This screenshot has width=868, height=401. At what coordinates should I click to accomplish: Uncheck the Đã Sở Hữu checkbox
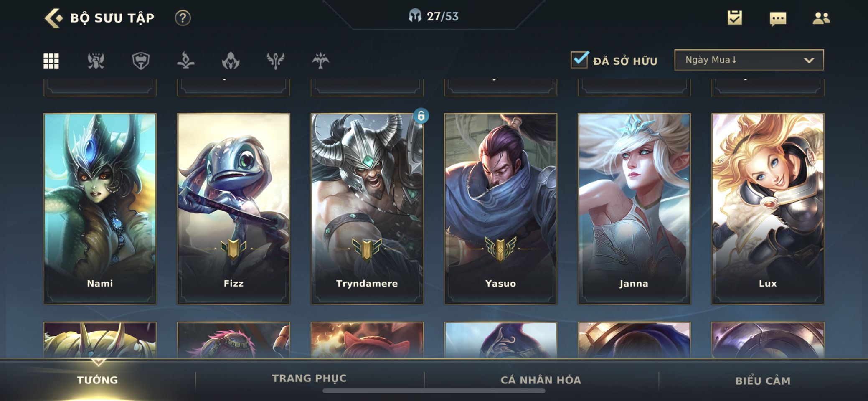click(579, 60)
